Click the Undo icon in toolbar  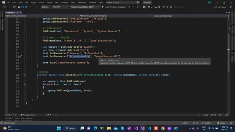click(x=31, y=7)
